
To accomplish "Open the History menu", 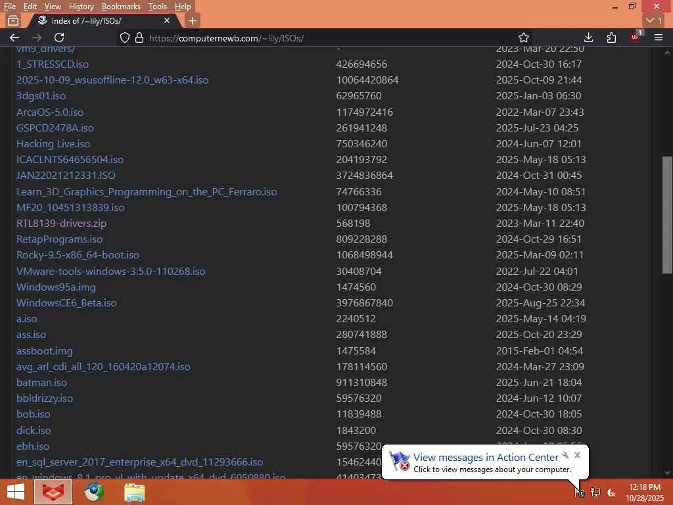I will [x=81, y=7].
